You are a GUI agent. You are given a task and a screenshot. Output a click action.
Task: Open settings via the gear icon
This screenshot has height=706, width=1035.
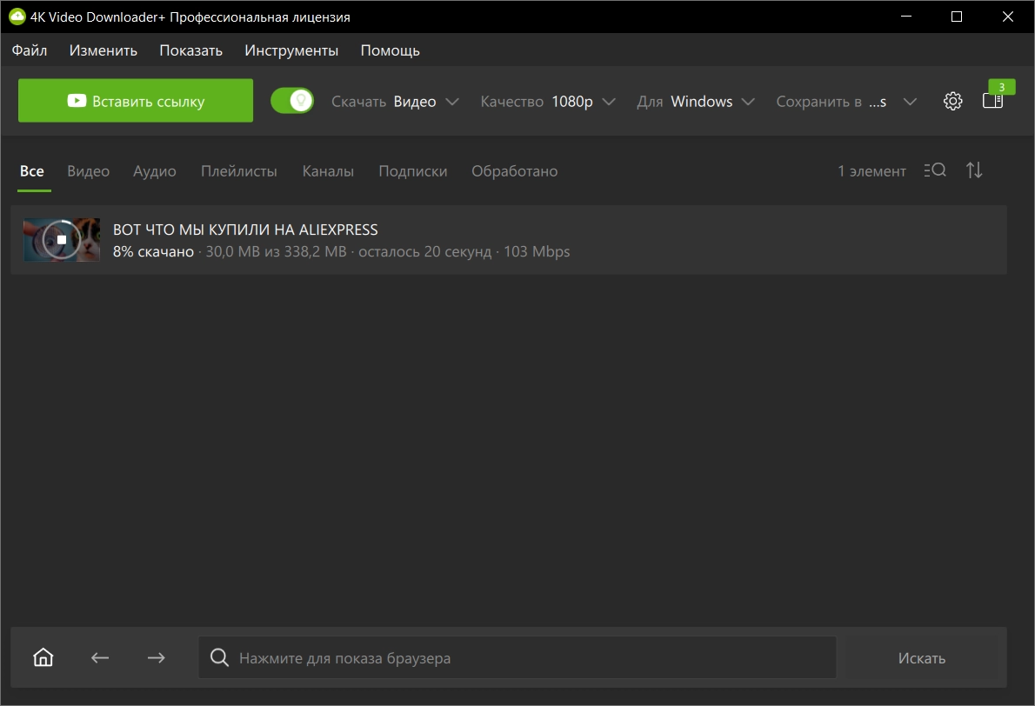952,101
